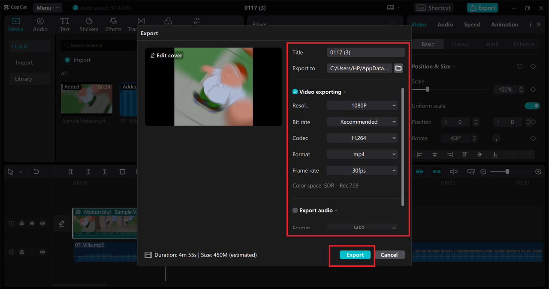Click the Delete right trim icon
This screenshot has width=549, height=289.
tap(105, 172)
